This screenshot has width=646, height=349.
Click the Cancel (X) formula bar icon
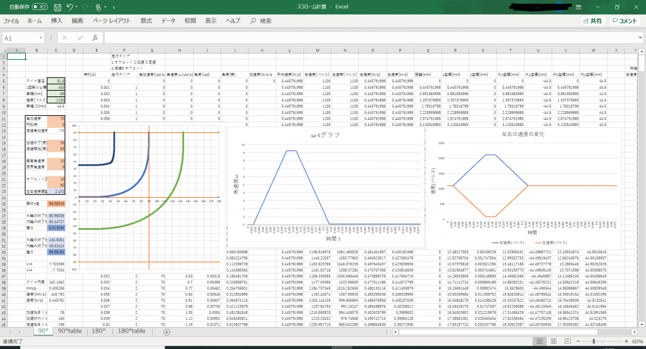(x=65, y=38)
